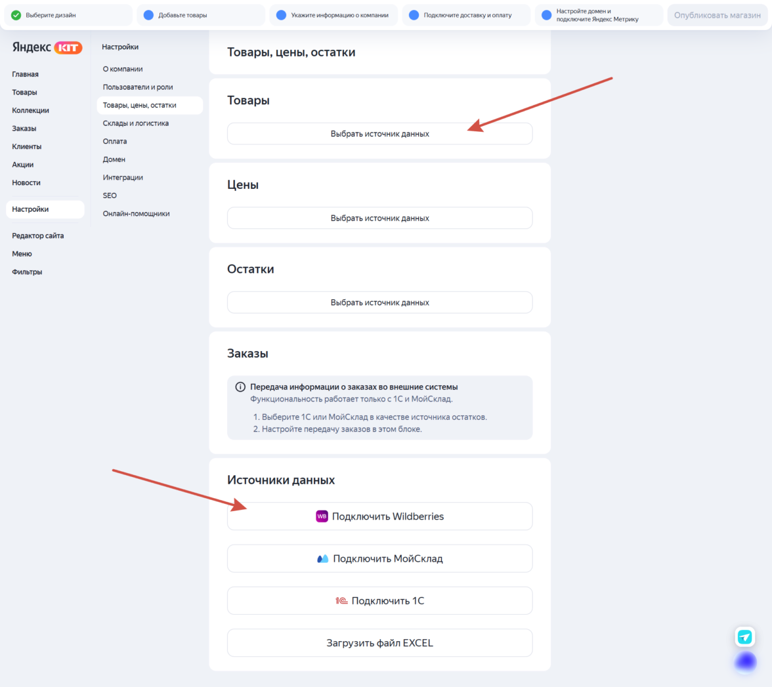This screenshot has width=772, height=687.
Task: Click the 1C logo icon
Action: [x=341, y=601]
